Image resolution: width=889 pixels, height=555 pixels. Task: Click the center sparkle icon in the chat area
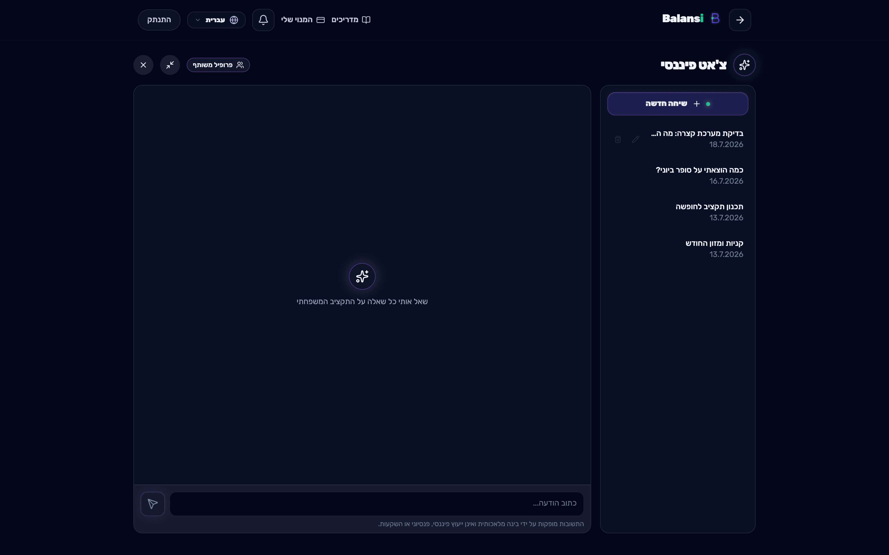tap(362, 276)
